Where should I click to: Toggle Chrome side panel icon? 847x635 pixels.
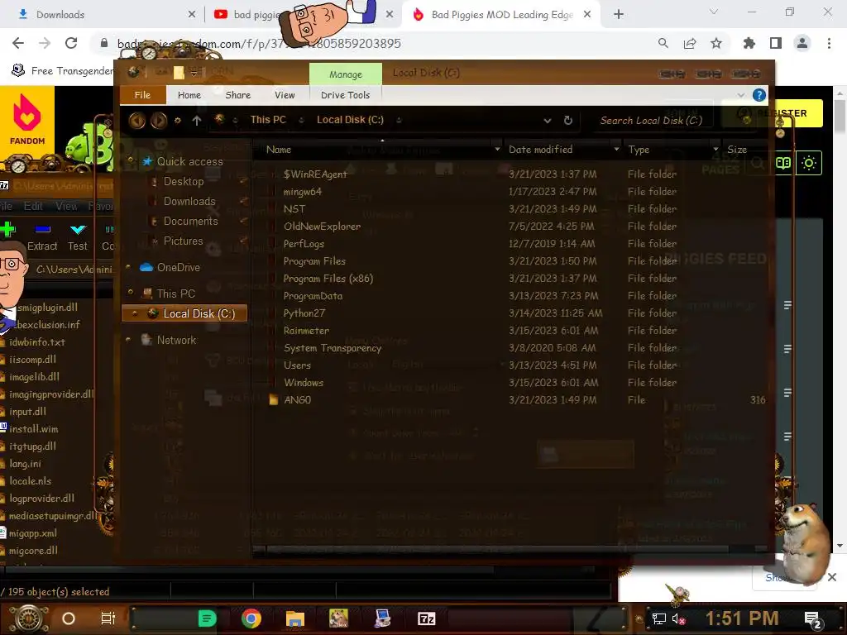tap(776, 43)
